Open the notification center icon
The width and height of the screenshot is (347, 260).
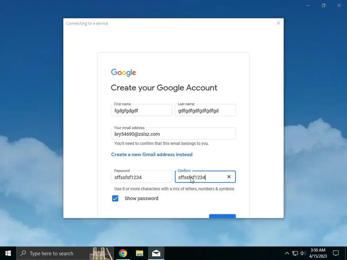point(336,253)
